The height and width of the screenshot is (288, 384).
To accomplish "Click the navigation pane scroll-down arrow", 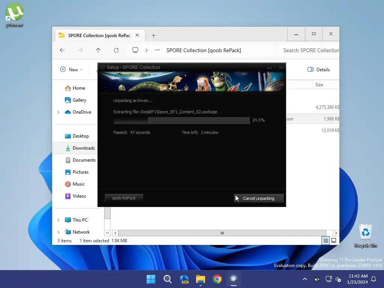I will click(x=107, y=233).
